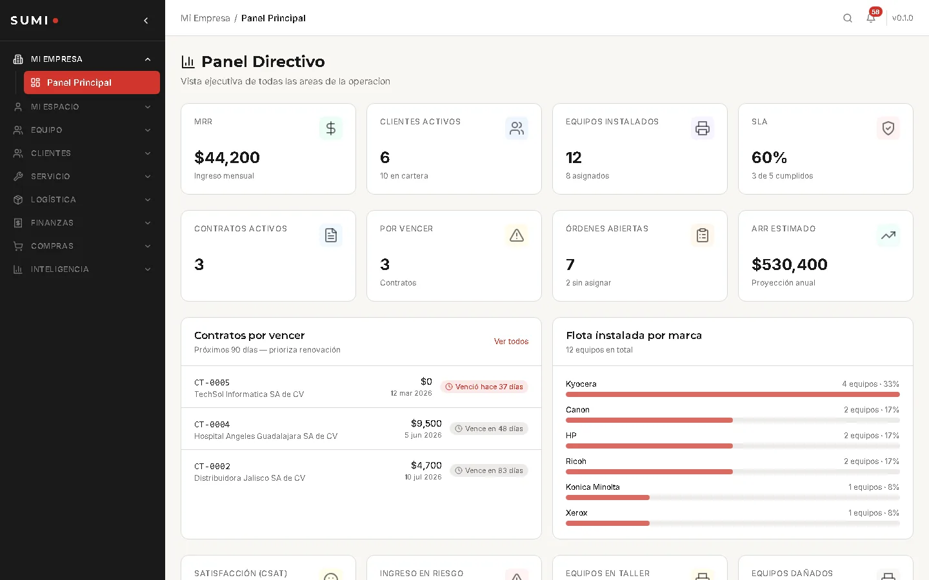Viewport: 929px width, 580px height.
Task: Expand the Logística section
Action: (82, 200)
